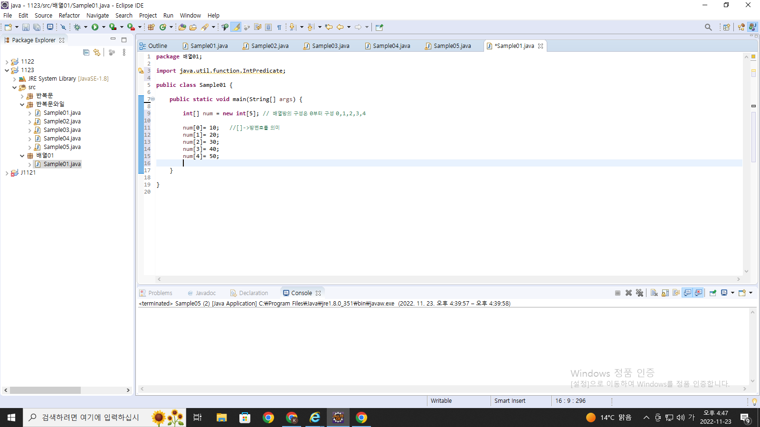Expand the 1122 project
Viewport: 760px width, 427px height.
[7, 62]
